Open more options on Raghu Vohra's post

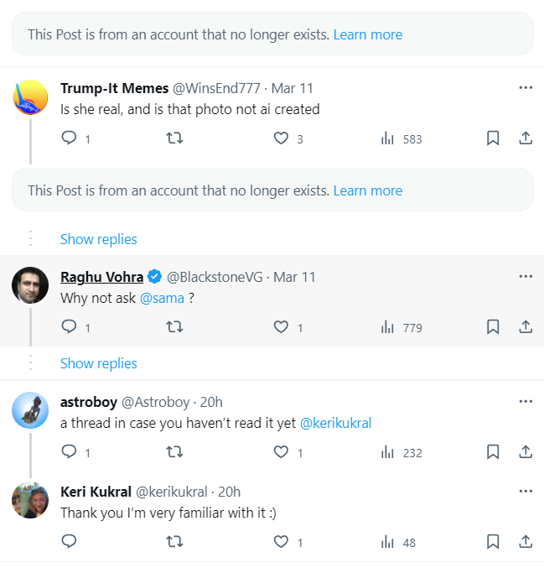pyautogui.click(x=526, y=277)
